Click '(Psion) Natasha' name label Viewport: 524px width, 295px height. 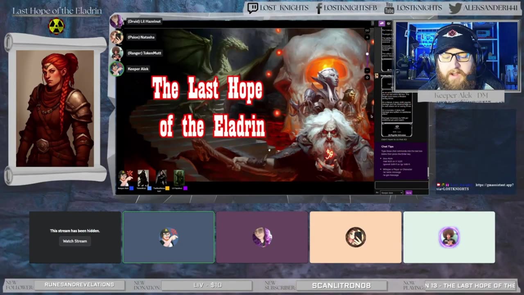pos(141,37)
